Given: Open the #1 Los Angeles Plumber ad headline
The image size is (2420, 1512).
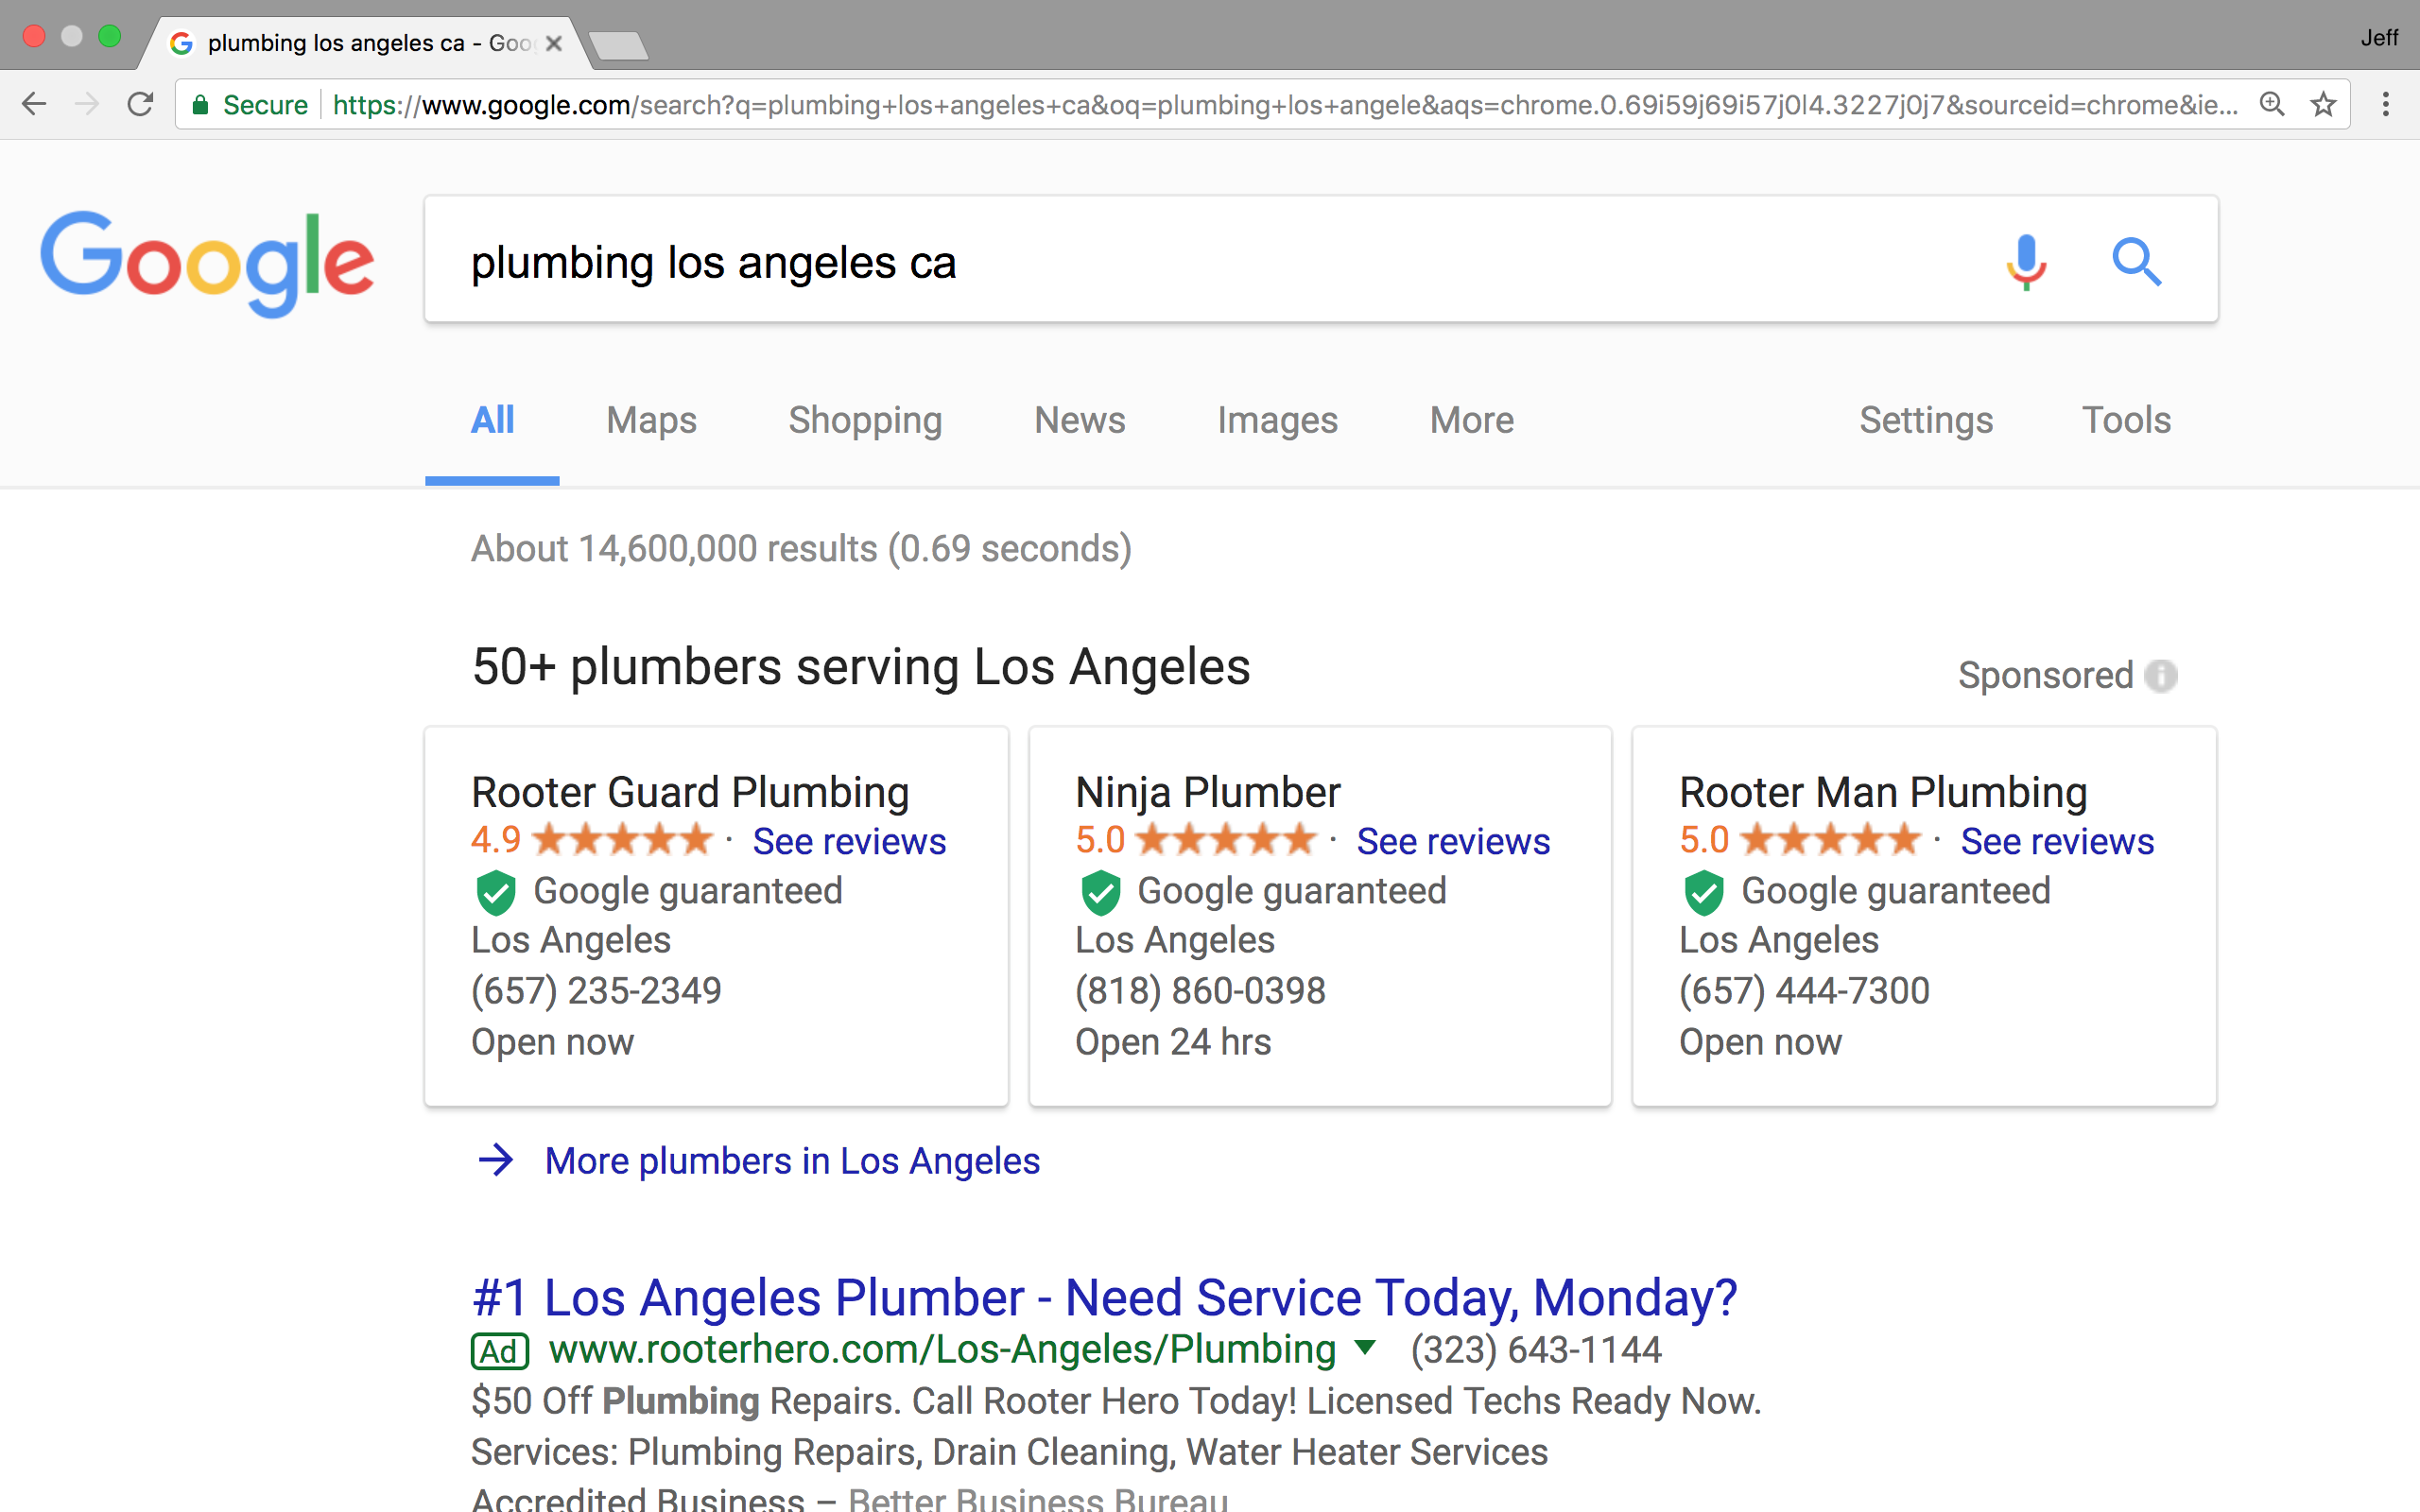Looking at the screenshot, I should 1104,1297.
